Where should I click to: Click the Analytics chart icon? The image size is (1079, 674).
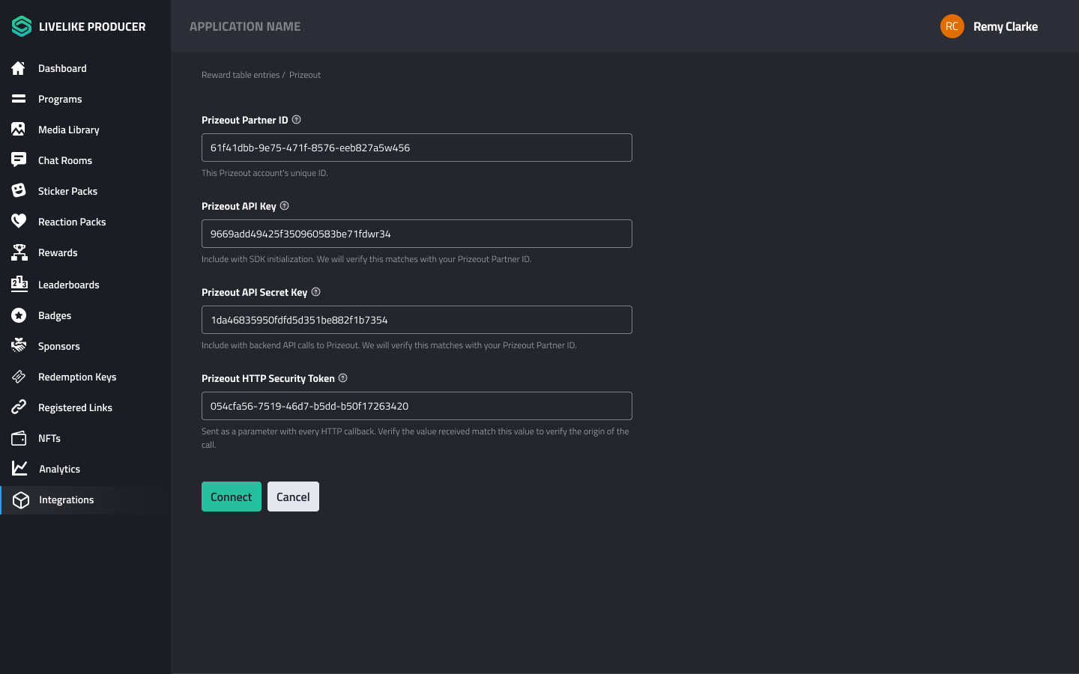tap(19, 469)
